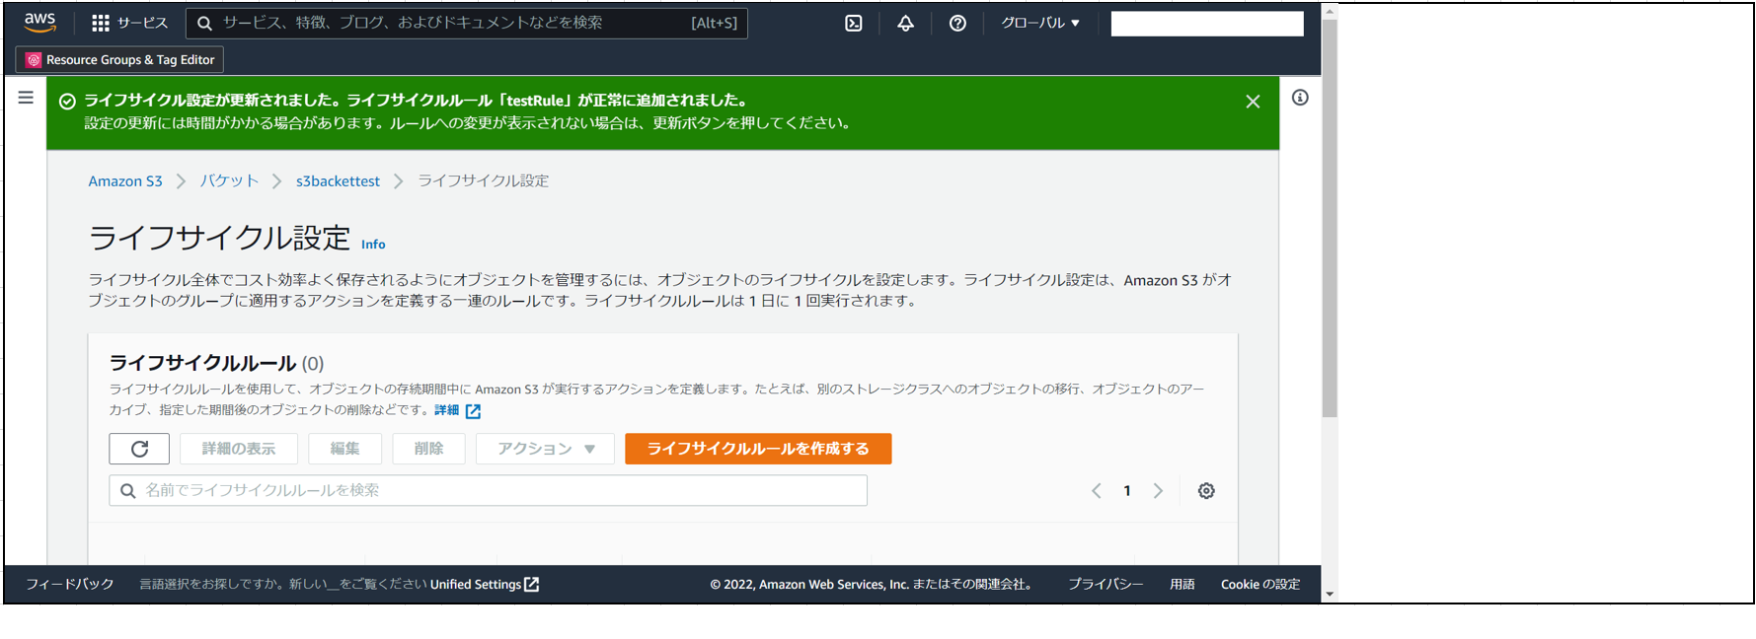Open the Buckets breadcrumb link

(229, 181)
